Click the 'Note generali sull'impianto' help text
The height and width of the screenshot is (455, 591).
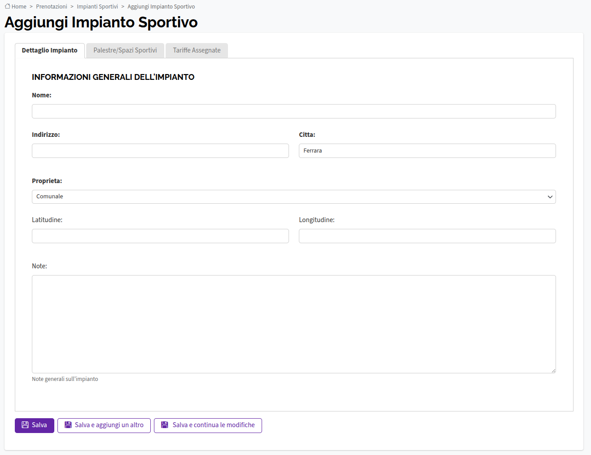pos(65,379)
